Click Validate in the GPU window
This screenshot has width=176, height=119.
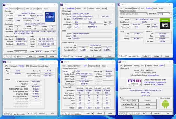coord(156,56)
